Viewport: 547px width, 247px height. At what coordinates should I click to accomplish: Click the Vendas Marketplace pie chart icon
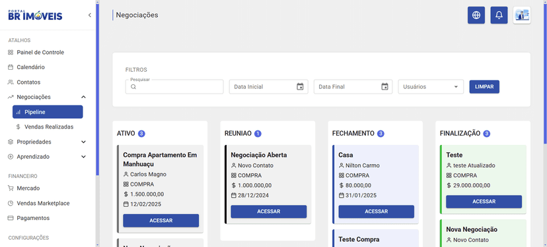point(11,204)
